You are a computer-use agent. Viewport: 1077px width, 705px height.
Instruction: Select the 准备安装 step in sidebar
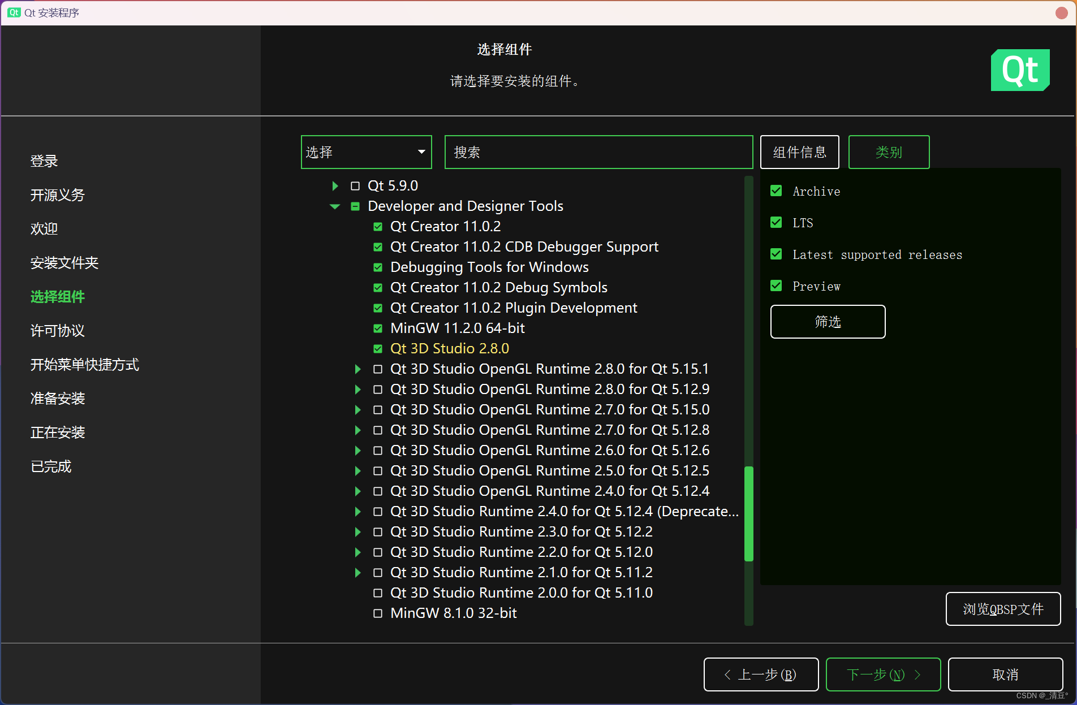(x=58, y=399)
